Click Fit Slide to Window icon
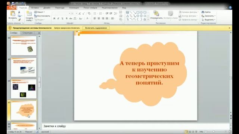239x134 pixels. (x=230, y=132)
